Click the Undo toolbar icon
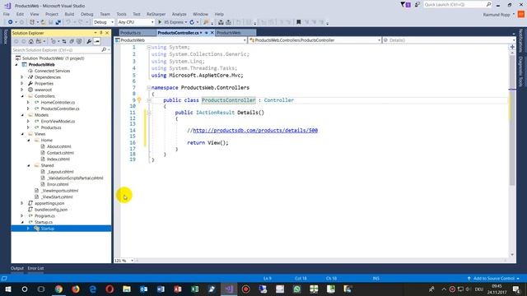Screen dimensions: 527x296 68,22
